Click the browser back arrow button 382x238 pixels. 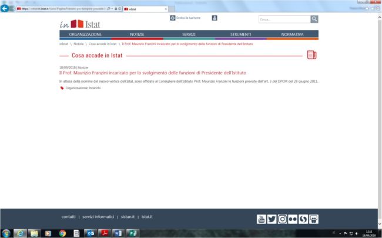tap(5, 9)
